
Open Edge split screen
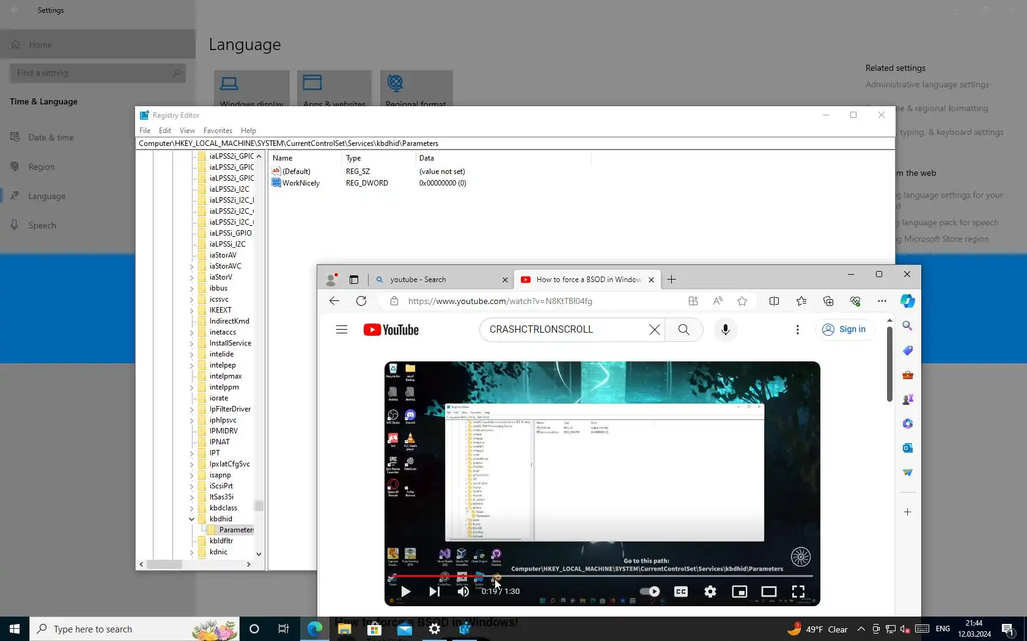click(774, 301)
